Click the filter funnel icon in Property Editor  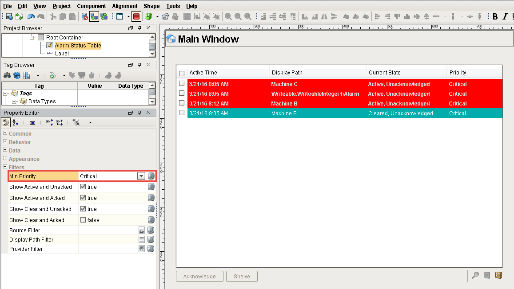pyautogui.click(x=76, y=122)
